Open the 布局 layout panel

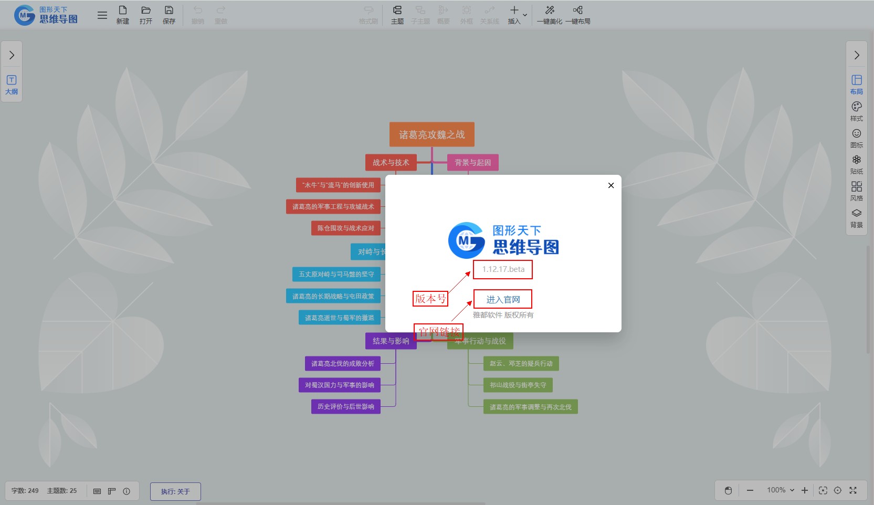click(856, 84)
